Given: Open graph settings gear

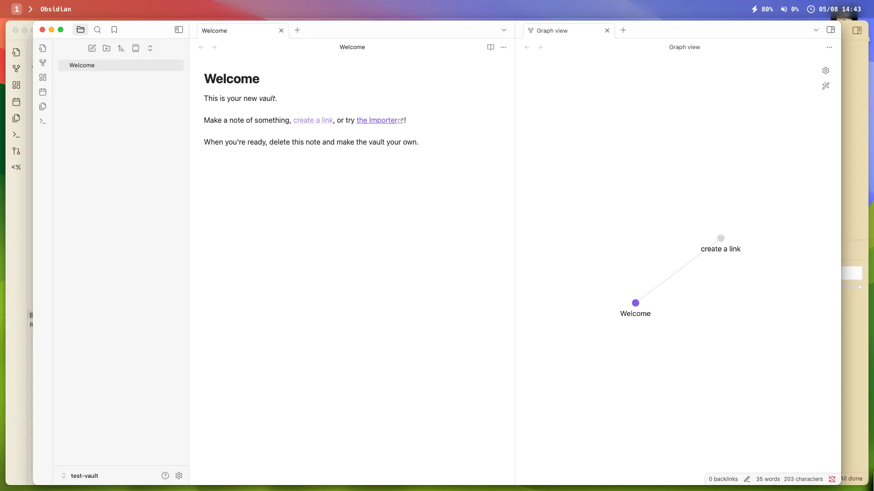Looking at the screenshot, I should click(x=826, y=70).
